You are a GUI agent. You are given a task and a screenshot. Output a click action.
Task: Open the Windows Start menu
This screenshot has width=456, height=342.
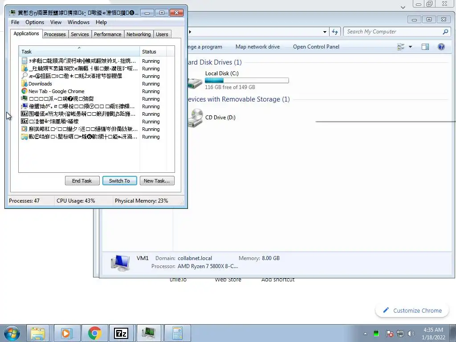point(12,333)
